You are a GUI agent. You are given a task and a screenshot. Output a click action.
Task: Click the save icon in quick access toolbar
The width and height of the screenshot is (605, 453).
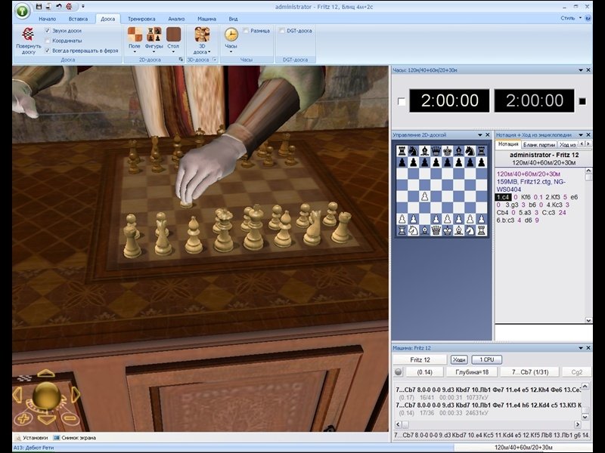pos(39,6)
